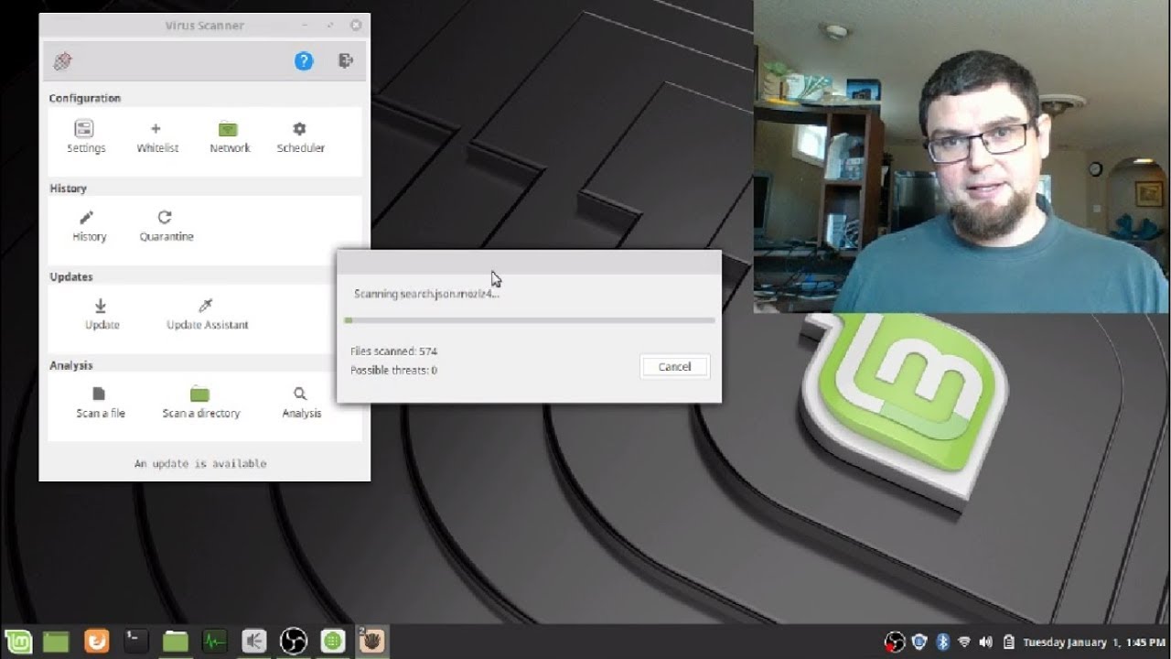This screenshot has width=1171, height=659.
Task: Click the OBS recording tray icon
Action: [x=895, y=643]
